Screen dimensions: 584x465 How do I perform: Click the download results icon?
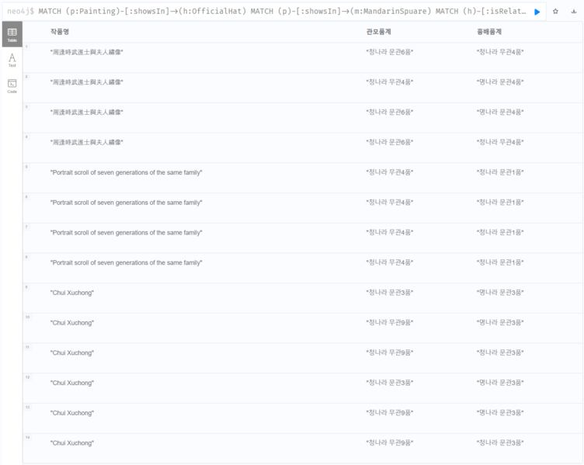click(x=574, y=12)
